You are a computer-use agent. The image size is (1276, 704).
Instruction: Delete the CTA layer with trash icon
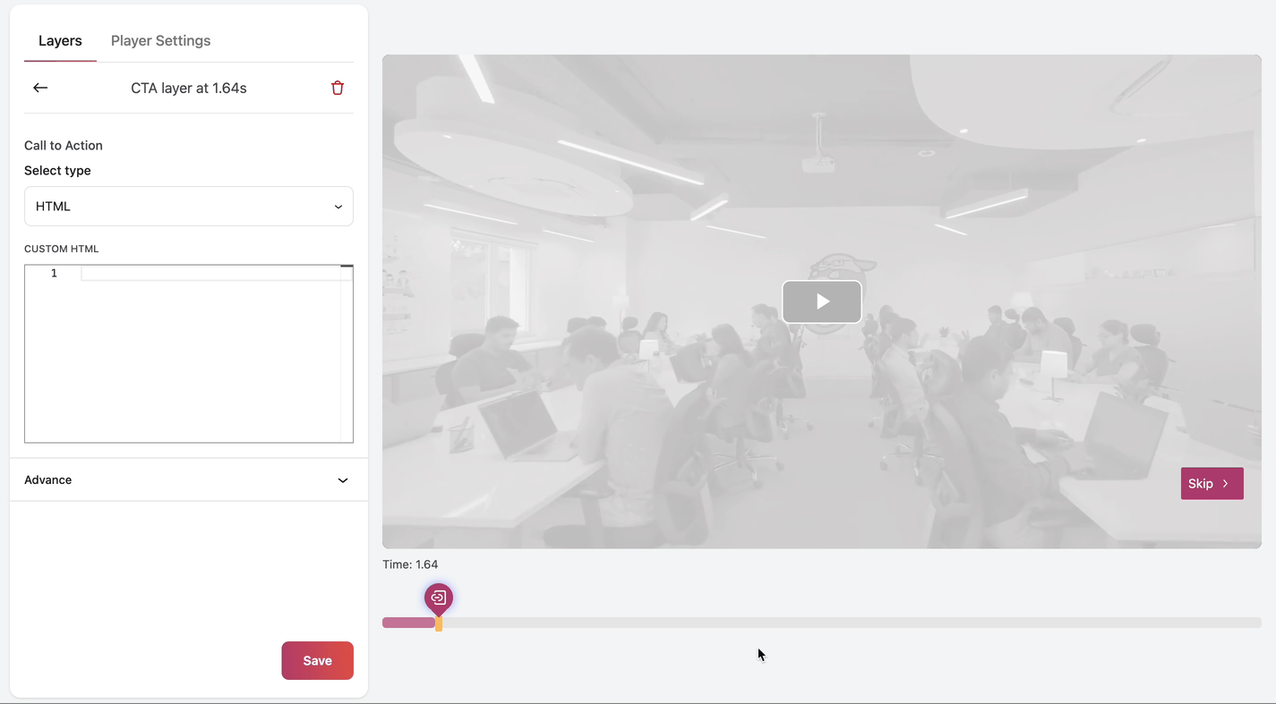(x=338, y=88)
